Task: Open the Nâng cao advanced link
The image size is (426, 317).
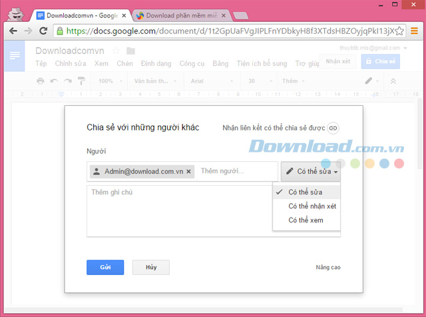Action: (328, 267)
